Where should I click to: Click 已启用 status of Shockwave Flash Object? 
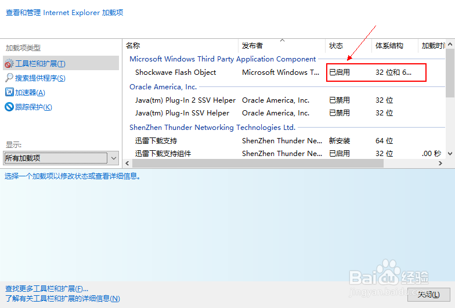click(339, 72)
